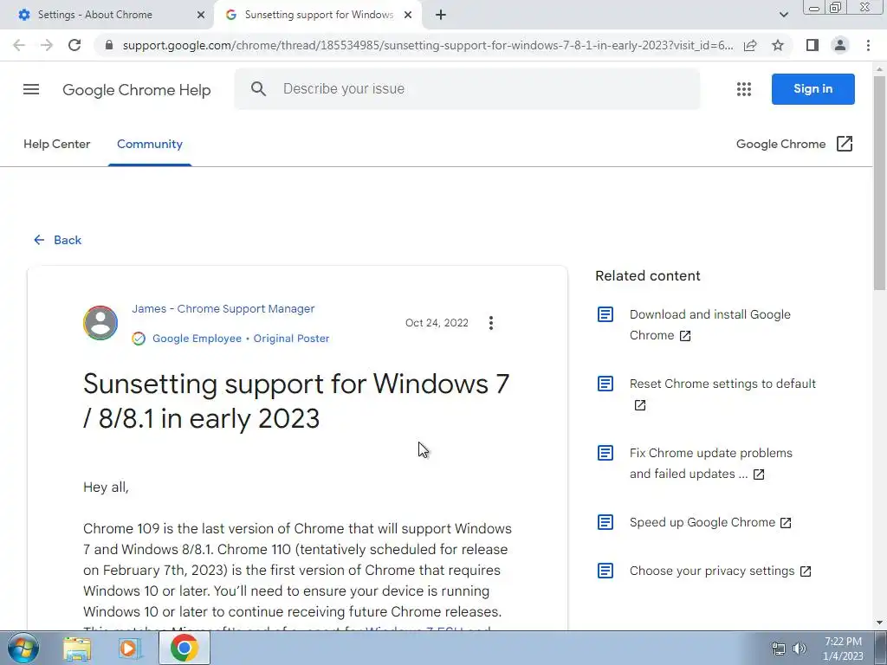Go forward in browser history
The image size is (887, 665).
[47, 45]
